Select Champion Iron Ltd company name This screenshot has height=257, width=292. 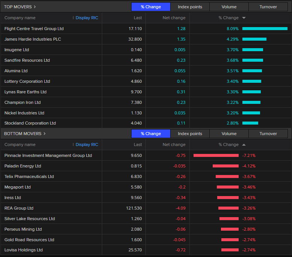click(23, 102)
